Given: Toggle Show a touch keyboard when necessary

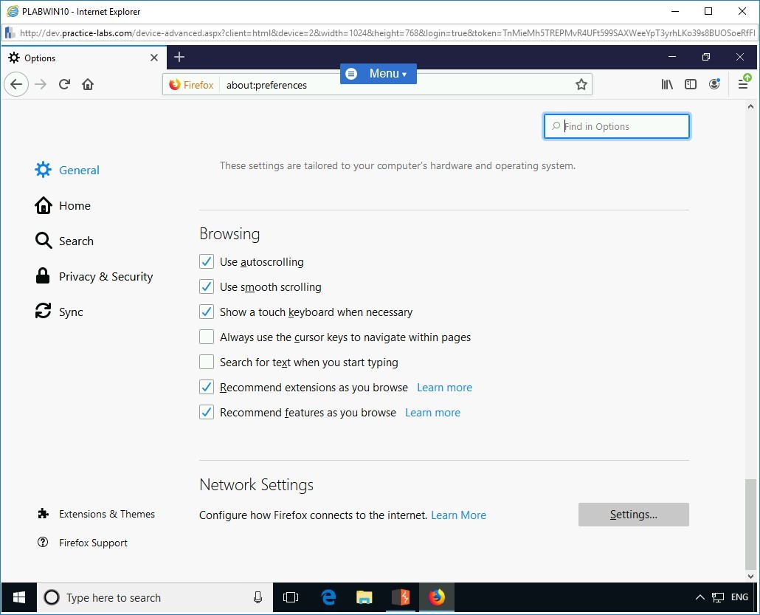Looking at the screenshot, I should tap(206, 312).
